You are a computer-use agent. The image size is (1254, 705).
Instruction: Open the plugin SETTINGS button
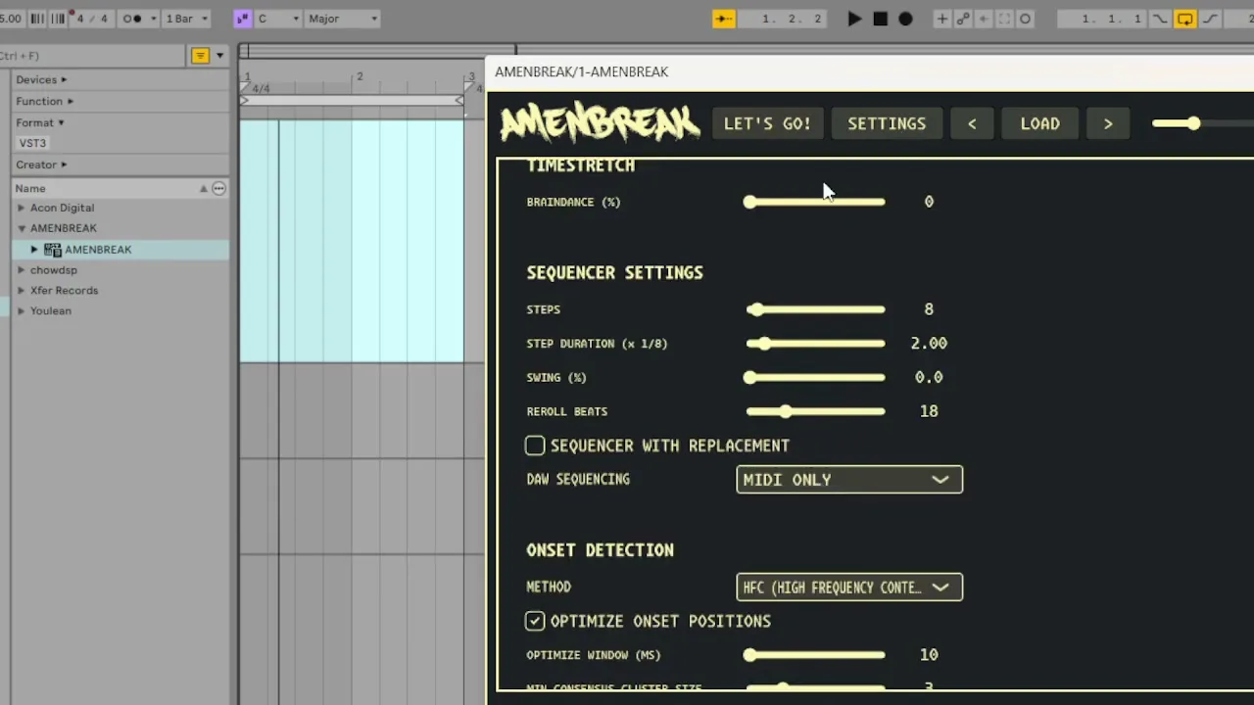pyautogui.click(x=887, y=123)
